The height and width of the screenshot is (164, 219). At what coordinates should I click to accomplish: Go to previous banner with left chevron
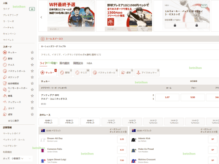click(41, 17)
